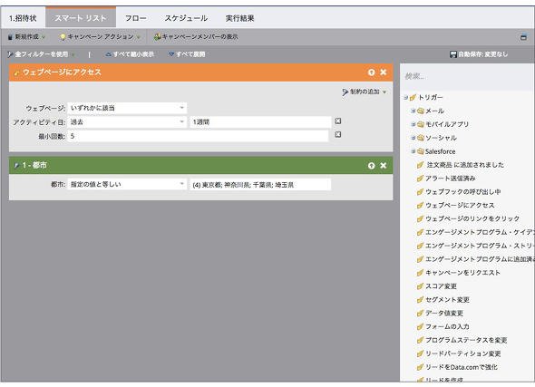
Task: Expand the メール folder in the trigger tree
Action: point(413,111)
